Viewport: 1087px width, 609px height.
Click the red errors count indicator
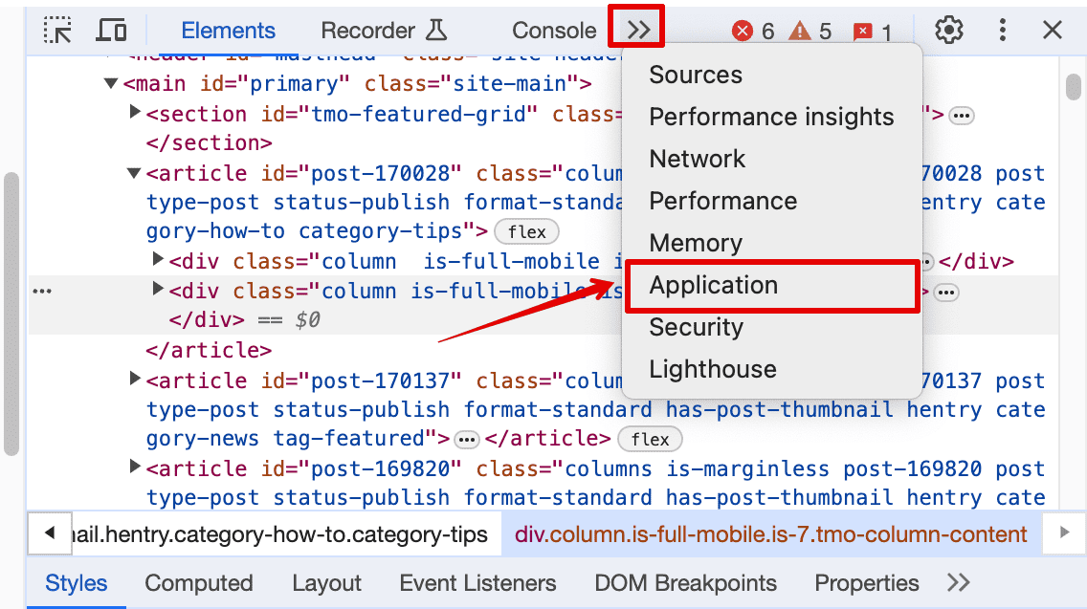click(x=753, y=32)
